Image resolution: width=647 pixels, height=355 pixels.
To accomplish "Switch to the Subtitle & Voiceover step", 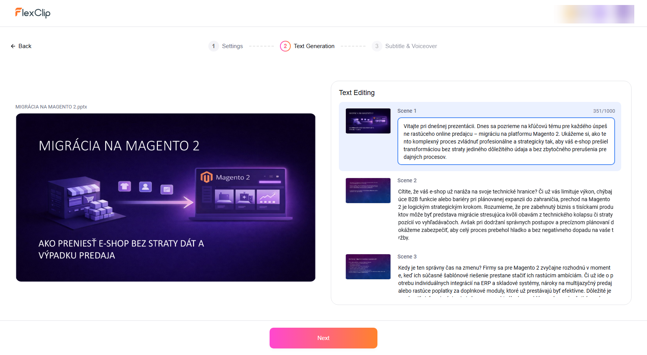I will 411,46.
